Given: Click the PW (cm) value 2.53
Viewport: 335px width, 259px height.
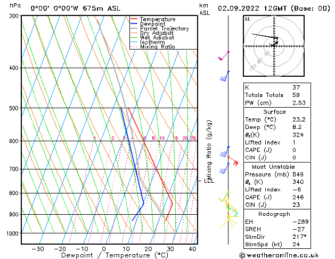Looking at the screenshot, I should coord(299,102).
